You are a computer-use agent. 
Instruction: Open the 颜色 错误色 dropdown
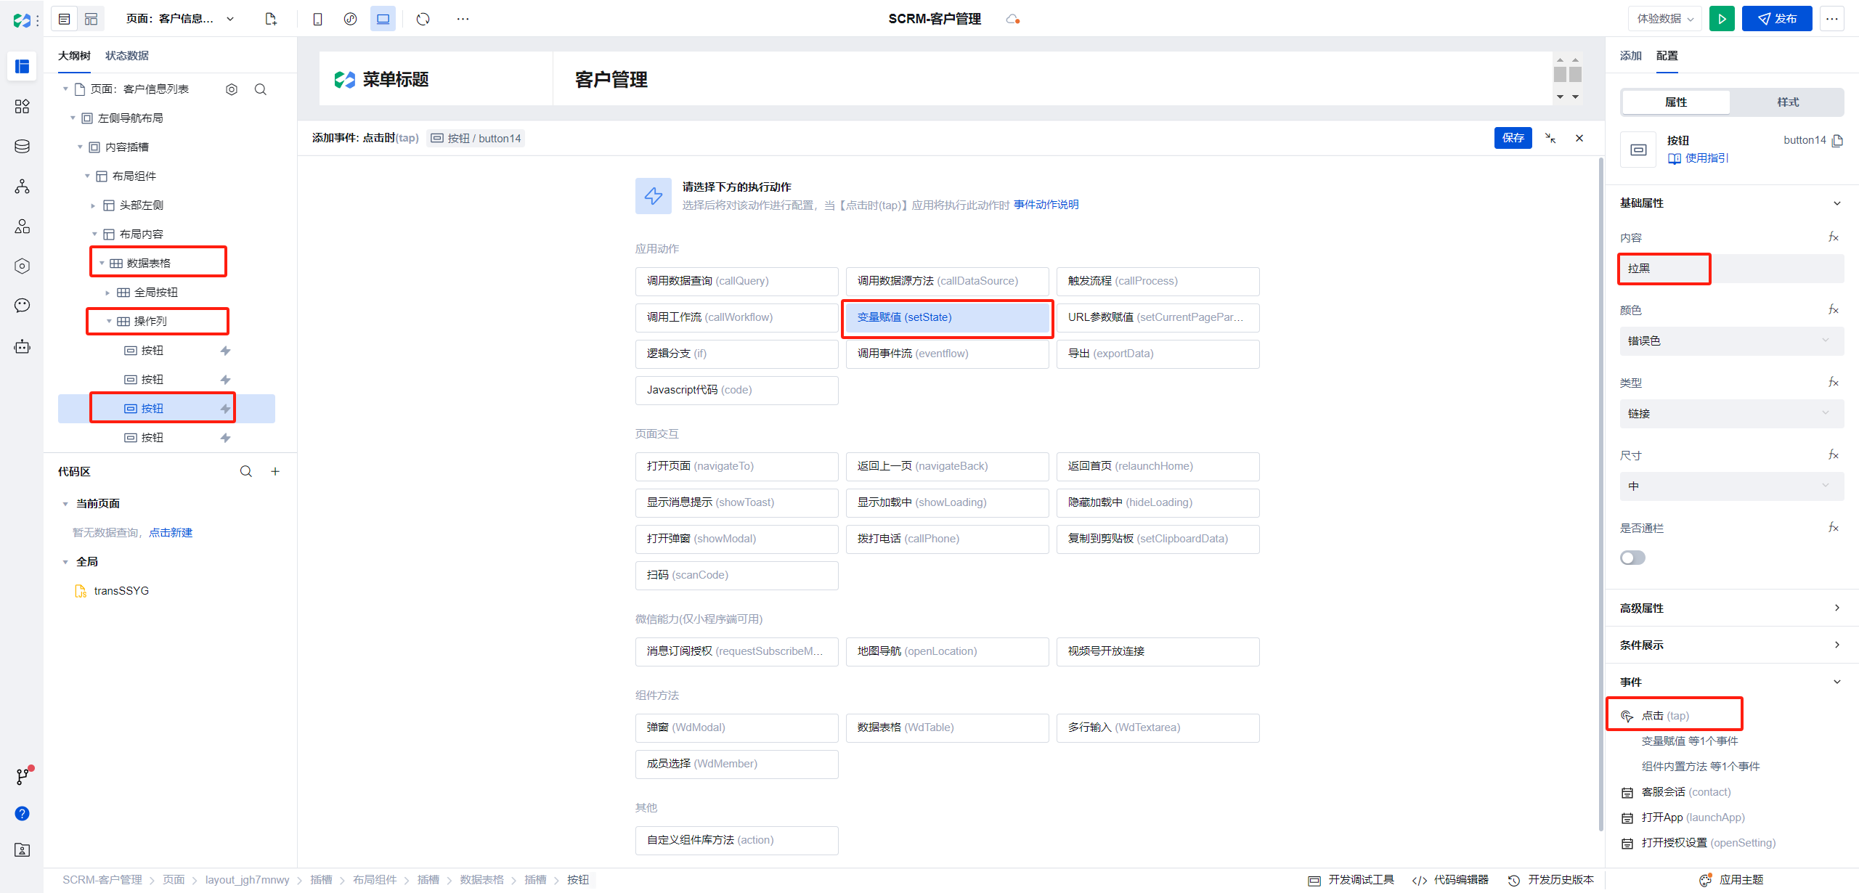(x=1731, y=341)
